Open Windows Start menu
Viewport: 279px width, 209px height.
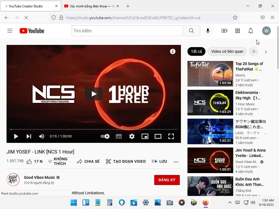(74, 202)
